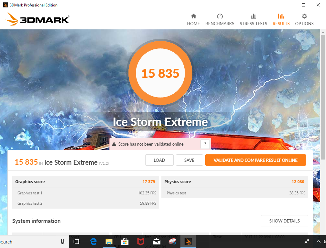Go to the HOME tab

click(x=193, y=20)
